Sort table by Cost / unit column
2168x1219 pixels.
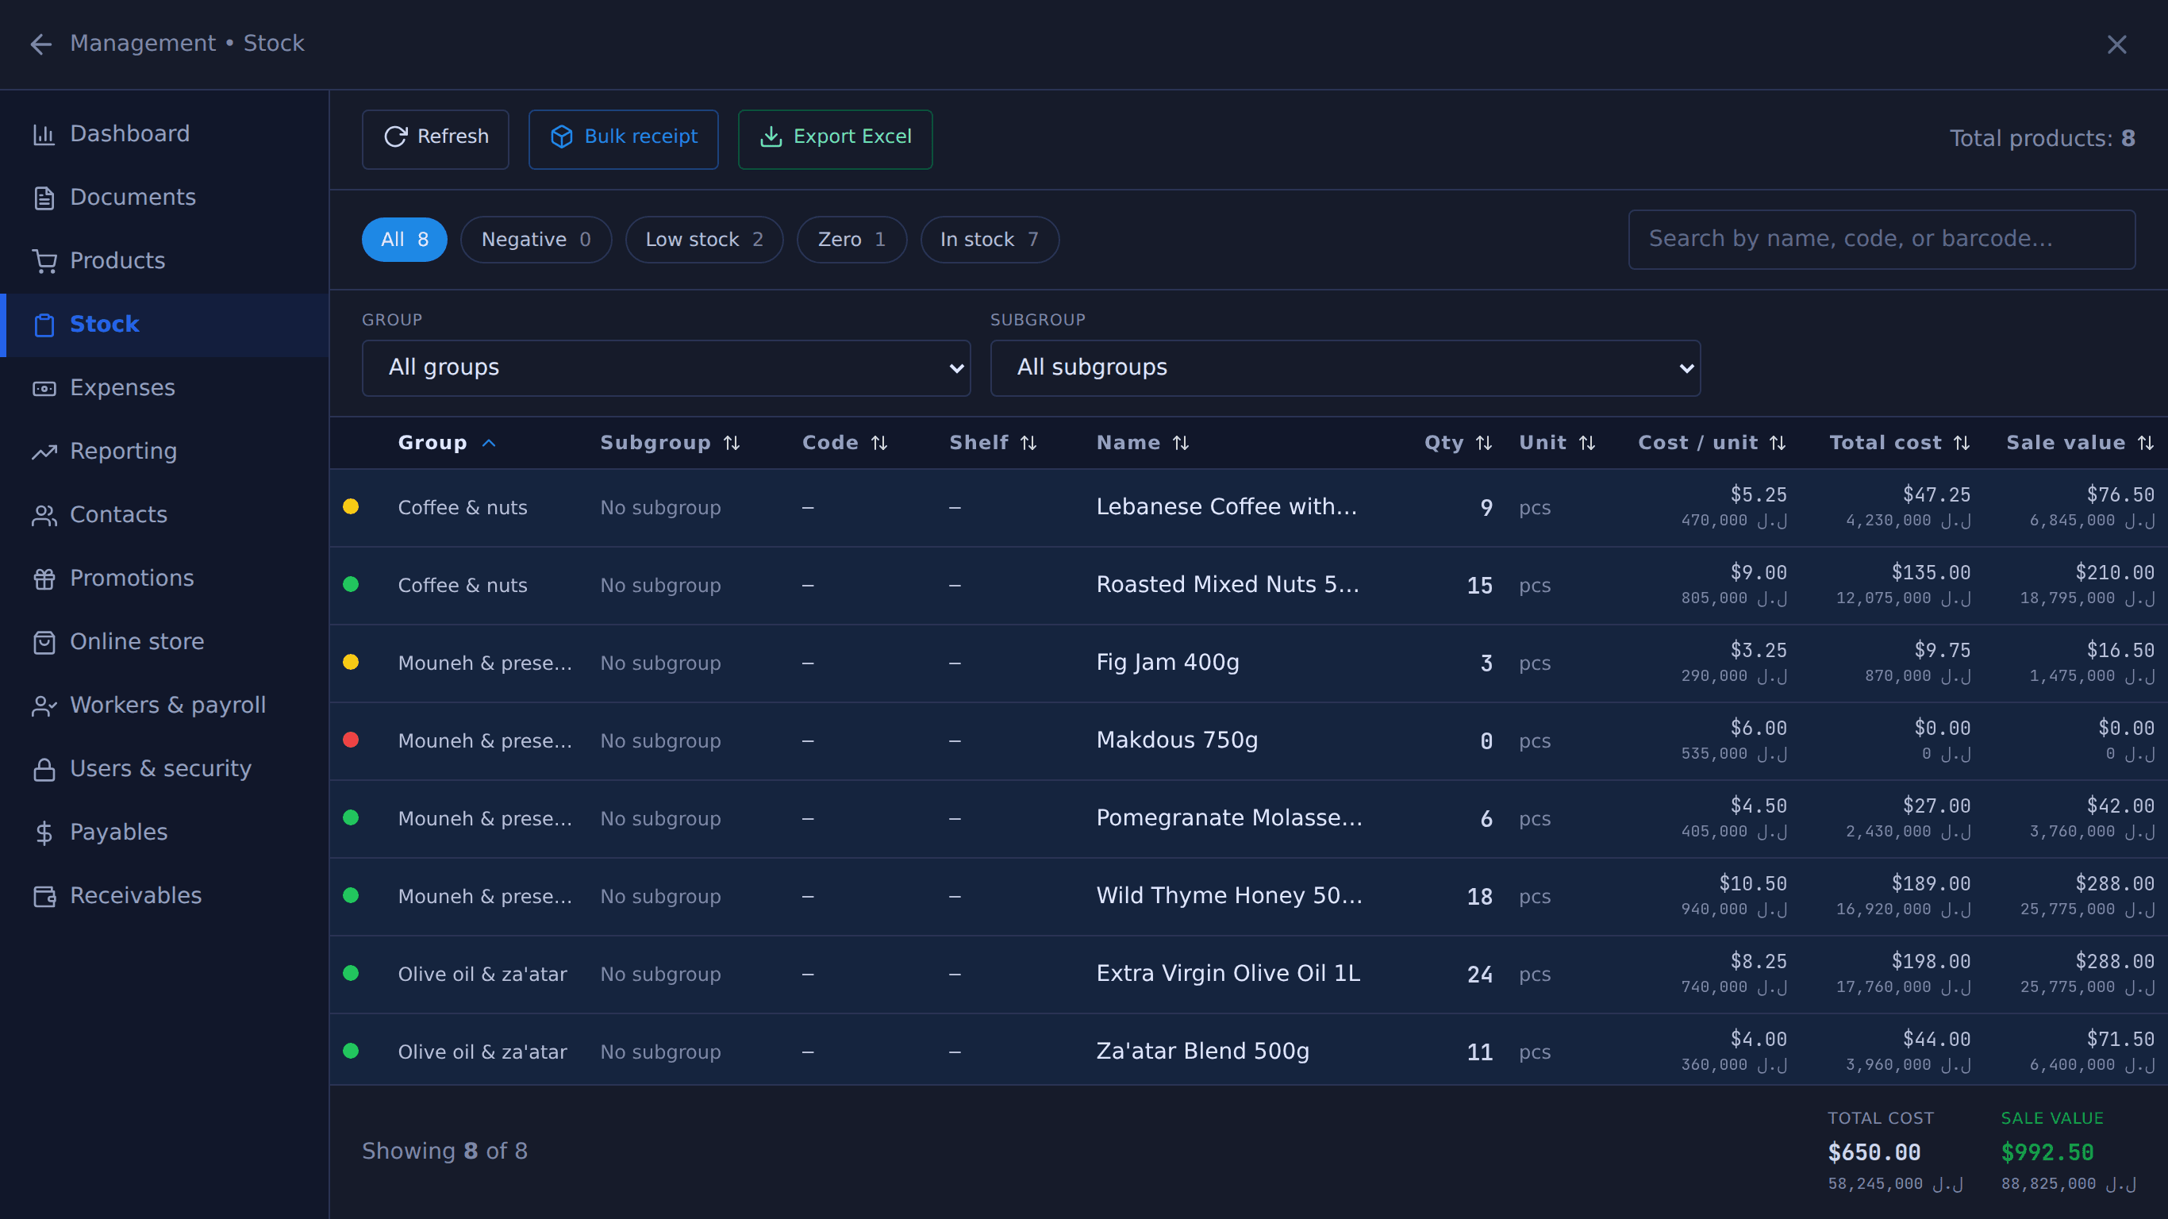[1712, 443]
